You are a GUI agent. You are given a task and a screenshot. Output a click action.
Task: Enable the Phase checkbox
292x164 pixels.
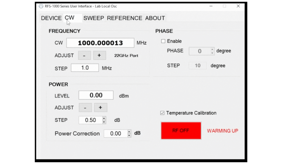coord(163,41)
